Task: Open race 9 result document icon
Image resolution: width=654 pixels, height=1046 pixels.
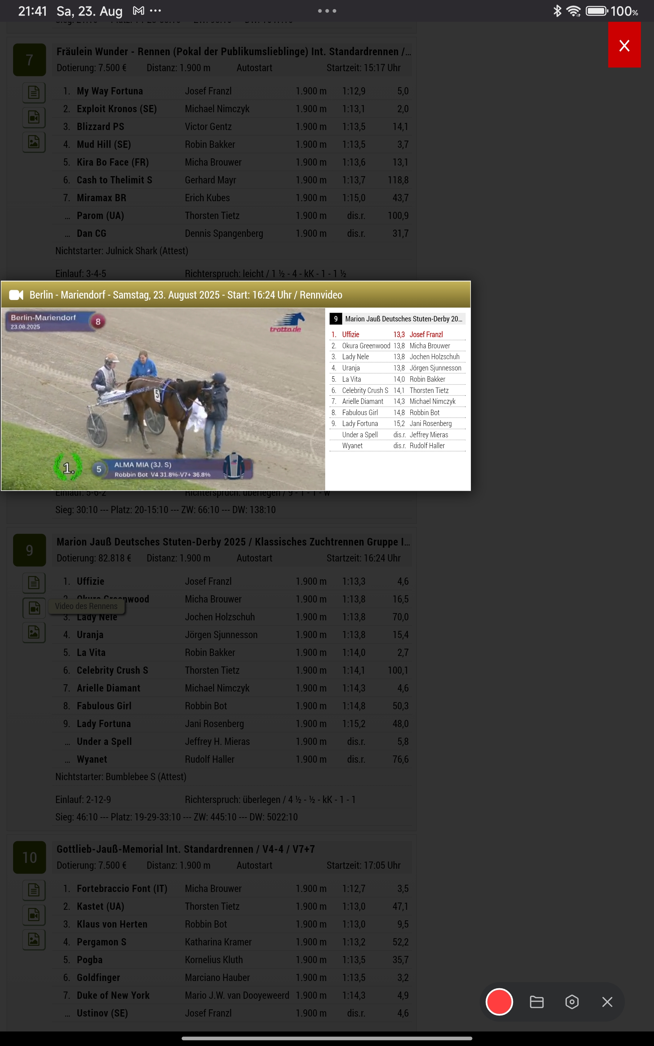Action: click(34, 583)
